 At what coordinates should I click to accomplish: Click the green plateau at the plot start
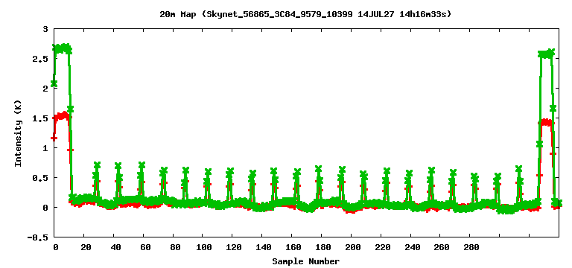pos(61,48)
